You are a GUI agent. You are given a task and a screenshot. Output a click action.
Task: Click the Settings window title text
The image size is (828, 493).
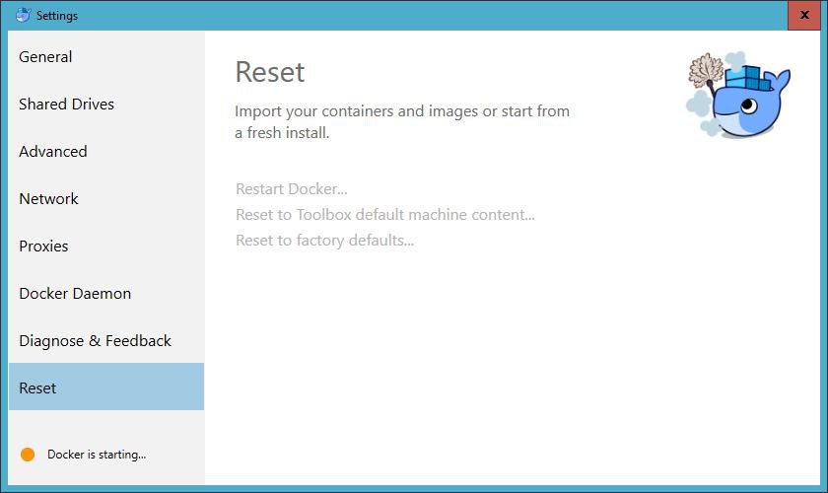[x=57, y=16]
